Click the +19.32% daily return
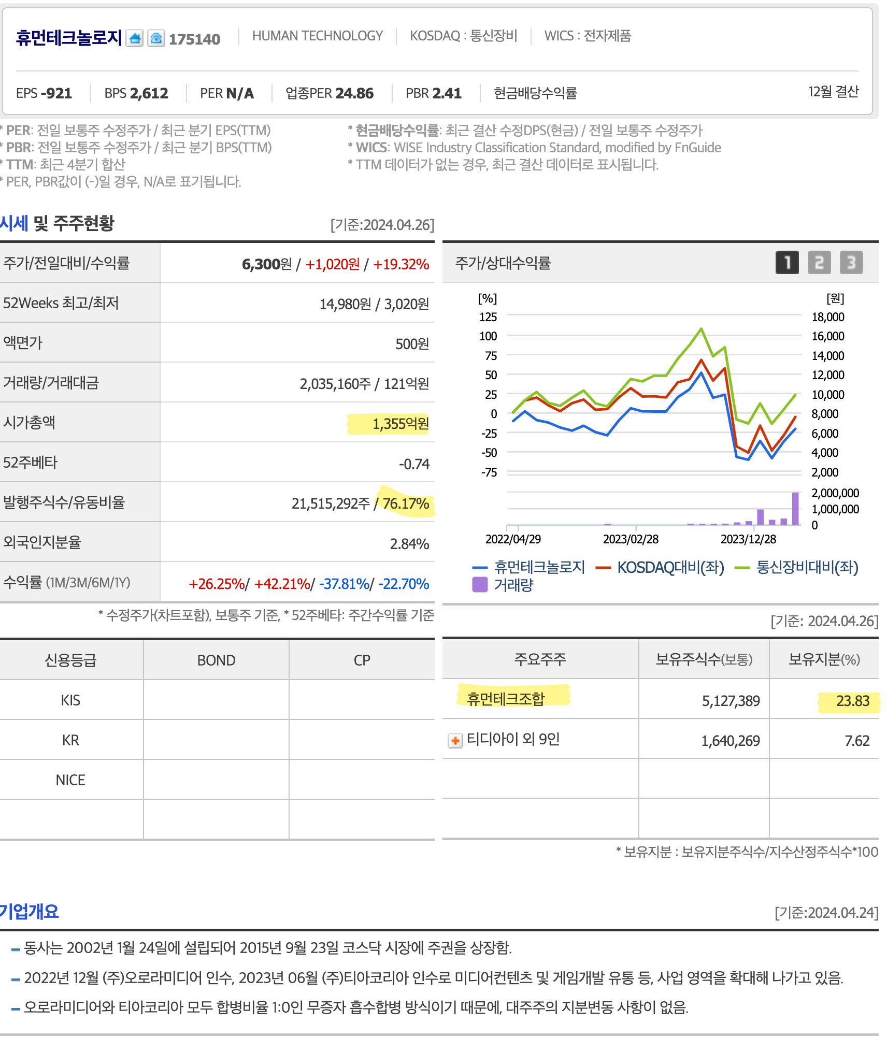887x1037 pixels. [x=401, y=264]
